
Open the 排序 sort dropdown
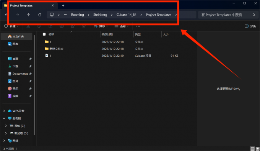pyautogui.click(x=101, y=26)
